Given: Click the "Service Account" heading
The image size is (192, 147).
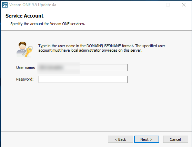Looking at the screenshot, I should (x=24, y=16).
